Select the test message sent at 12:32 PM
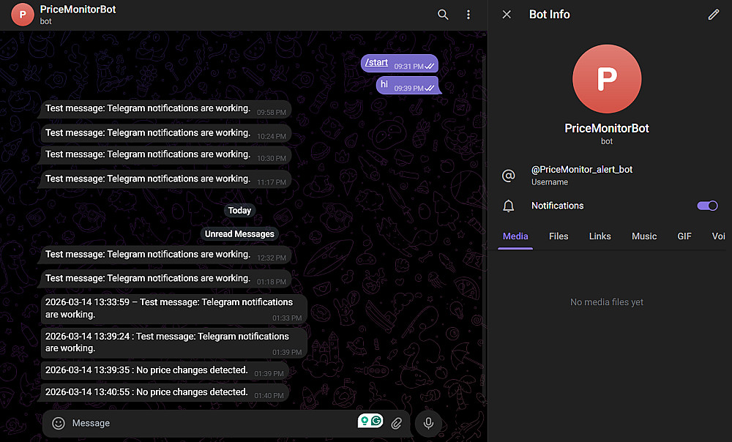Screen dimensions: 732x442 click(165, 255)
